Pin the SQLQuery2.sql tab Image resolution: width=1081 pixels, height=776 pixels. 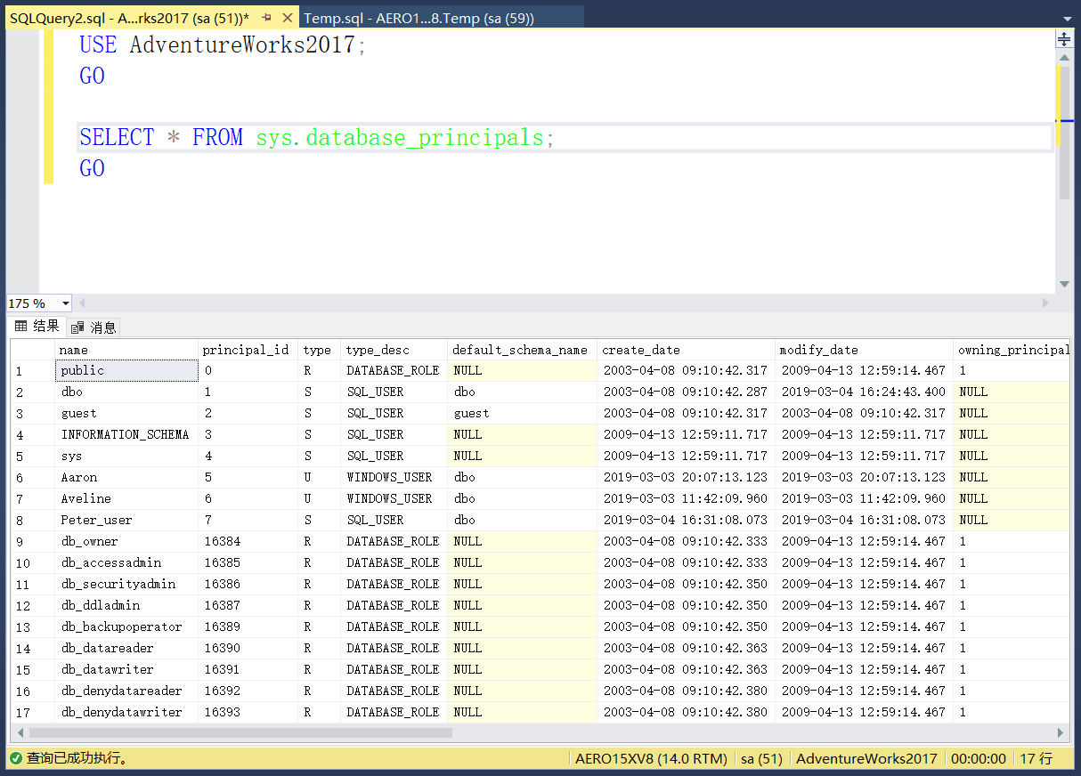pos(266,18)
